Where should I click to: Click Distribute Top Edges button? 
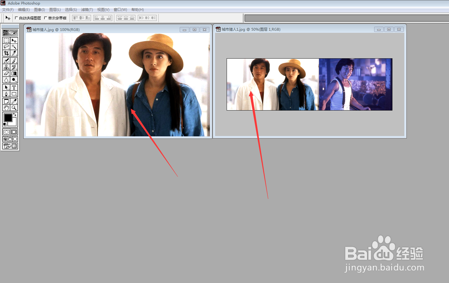120,18
